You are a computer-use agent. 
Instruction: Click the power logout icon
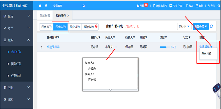click(219, 6)
